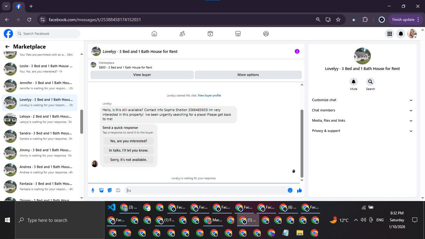Send quick response "Yes, are you interested?"

(x=128, y=141)
